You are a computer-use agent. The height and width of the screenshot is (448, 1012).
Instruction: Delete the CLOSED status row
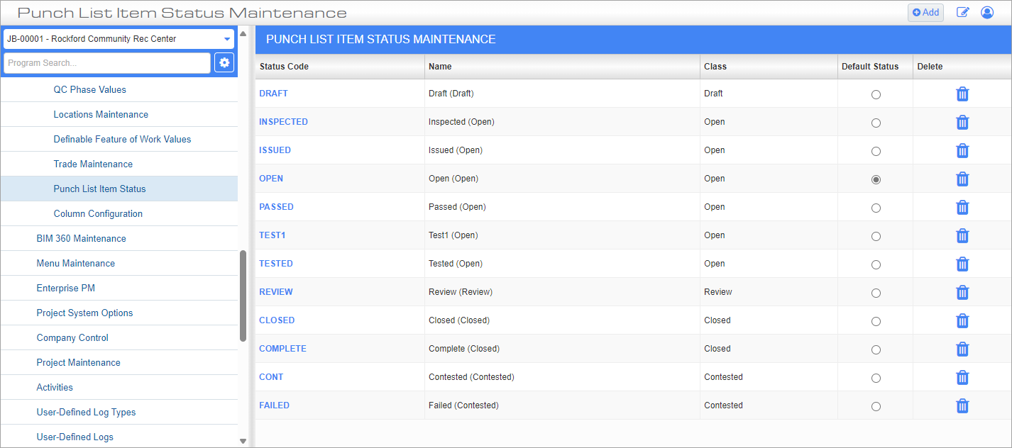[x=962, y=320]
